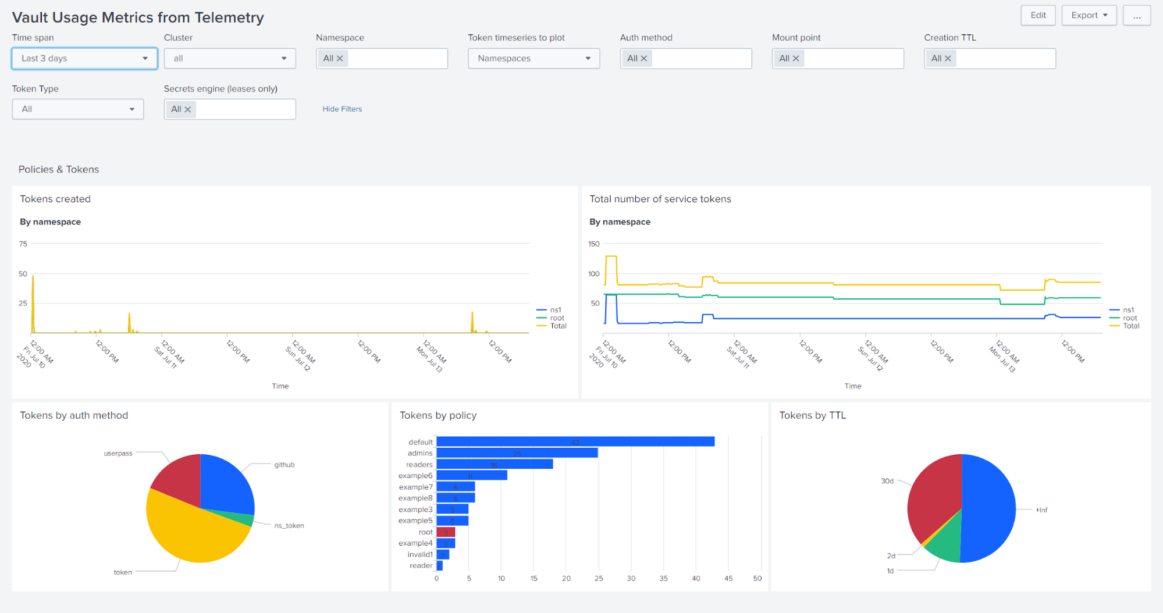Click the Cluster field's dropdown caret icon

pos(284,58)
